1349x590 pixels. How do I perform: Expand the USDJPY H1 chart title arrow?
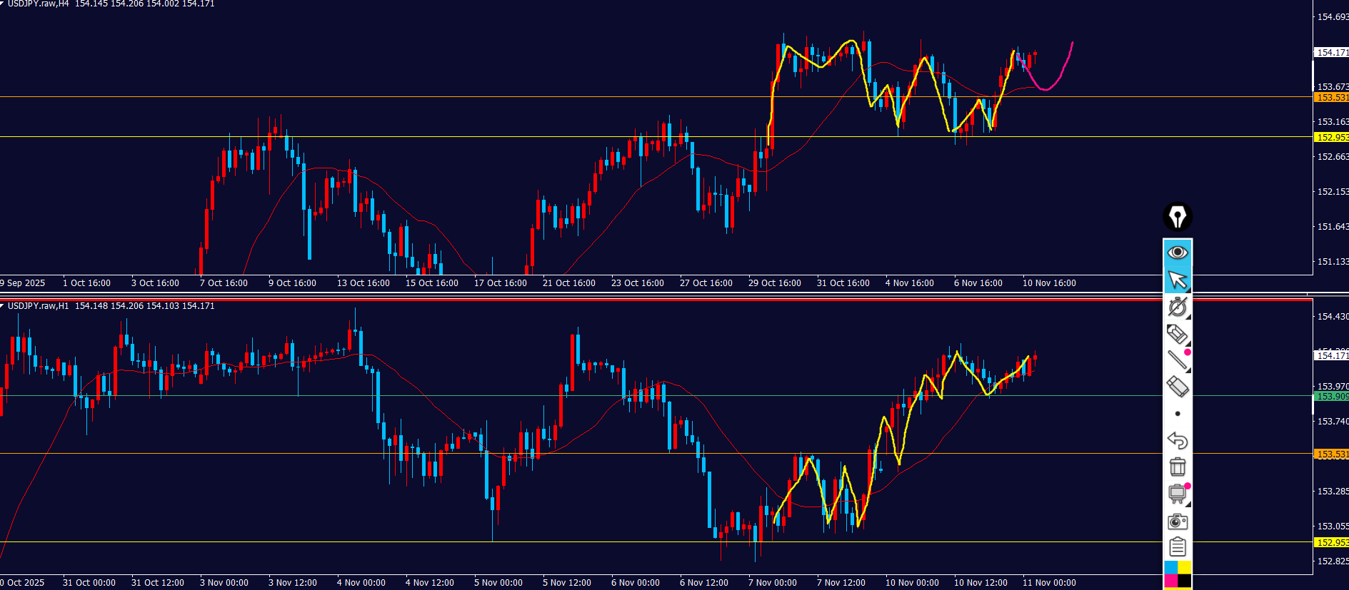3,305
